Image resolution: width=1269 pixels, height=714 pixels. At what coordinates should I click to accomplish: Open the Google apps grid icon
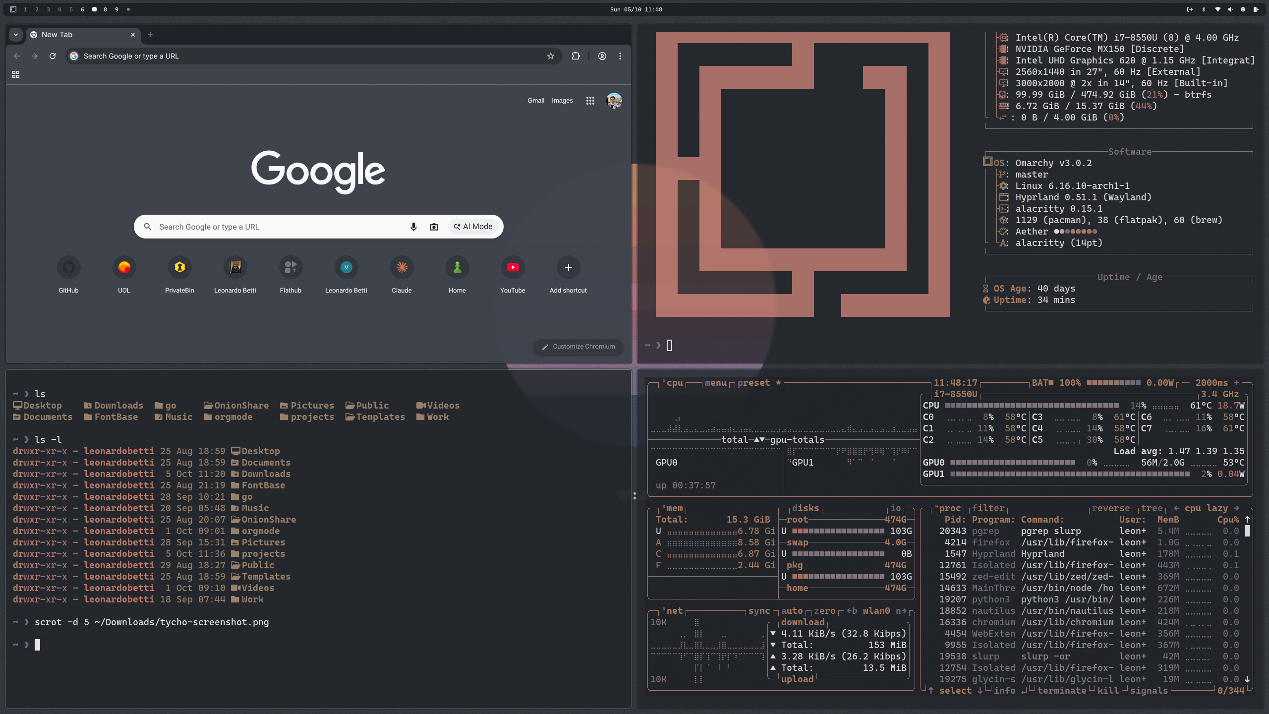pyautogui.click(x=590, y=101)
